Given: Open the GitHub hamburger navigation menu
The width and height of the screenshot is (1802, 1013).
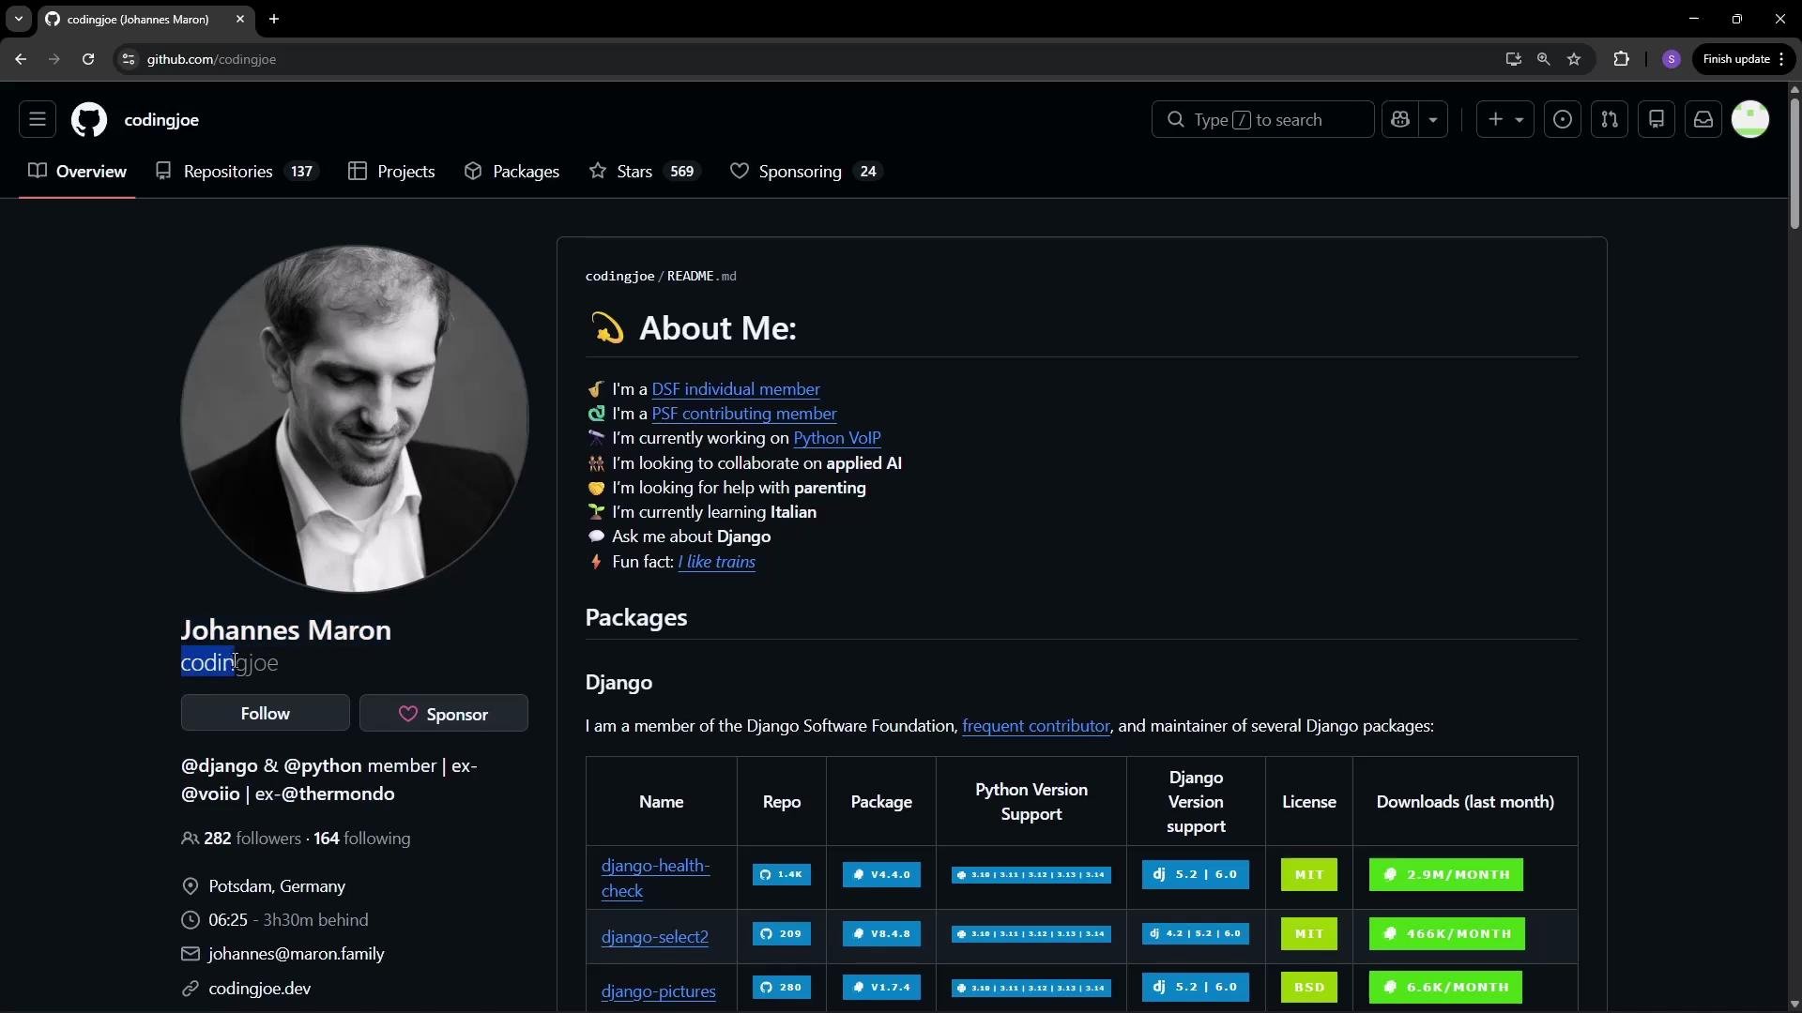Looking at the screenshot, I should coord(38,120).
